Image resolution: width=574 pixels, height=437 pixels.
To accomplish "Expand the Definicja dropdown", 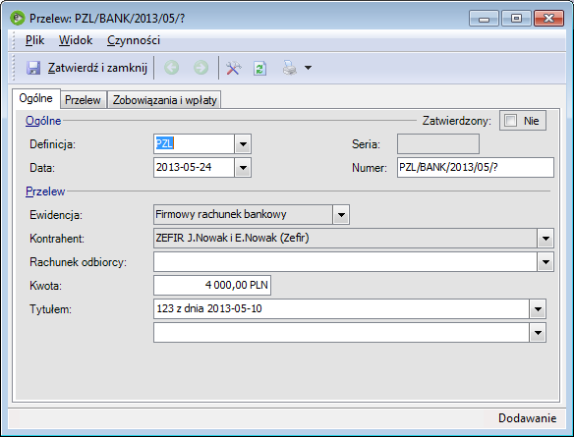I will 243,144.
